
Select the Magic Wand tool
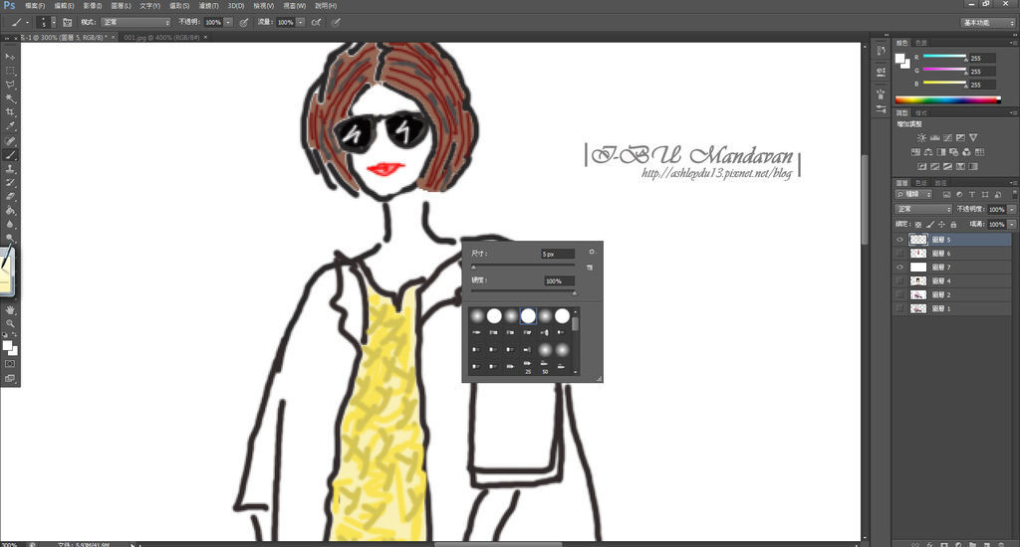(x=10, y=98)
